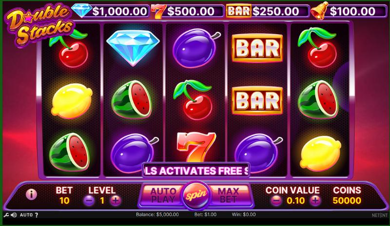Select the Max Bet button

(229, 195)
